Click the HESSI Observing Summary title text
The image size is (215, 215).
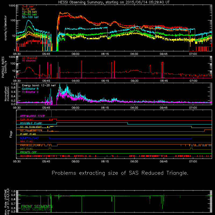click(114, 2)
